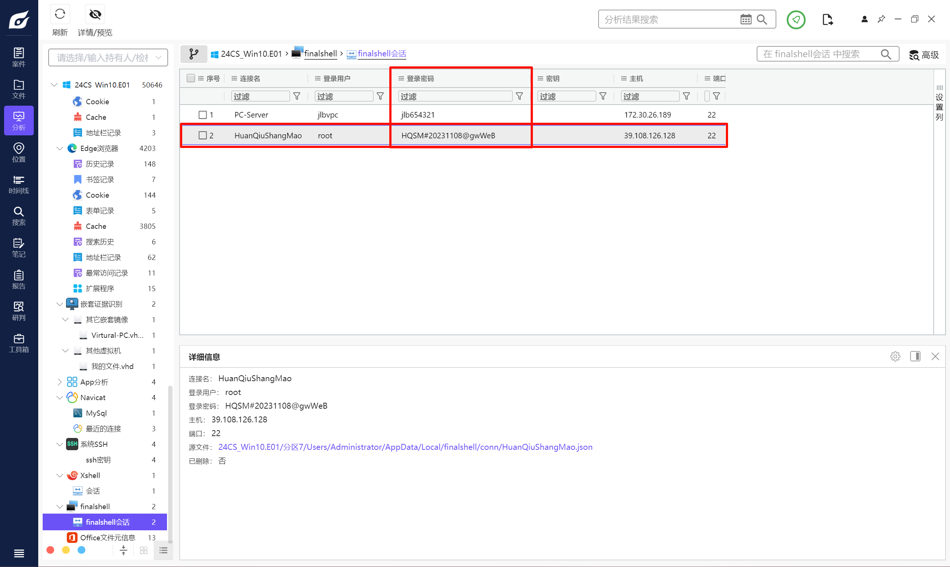The height and width of the screenshot is (567, 950).
Task: Open the 文件 sidebar section
Action: [19, 89]
